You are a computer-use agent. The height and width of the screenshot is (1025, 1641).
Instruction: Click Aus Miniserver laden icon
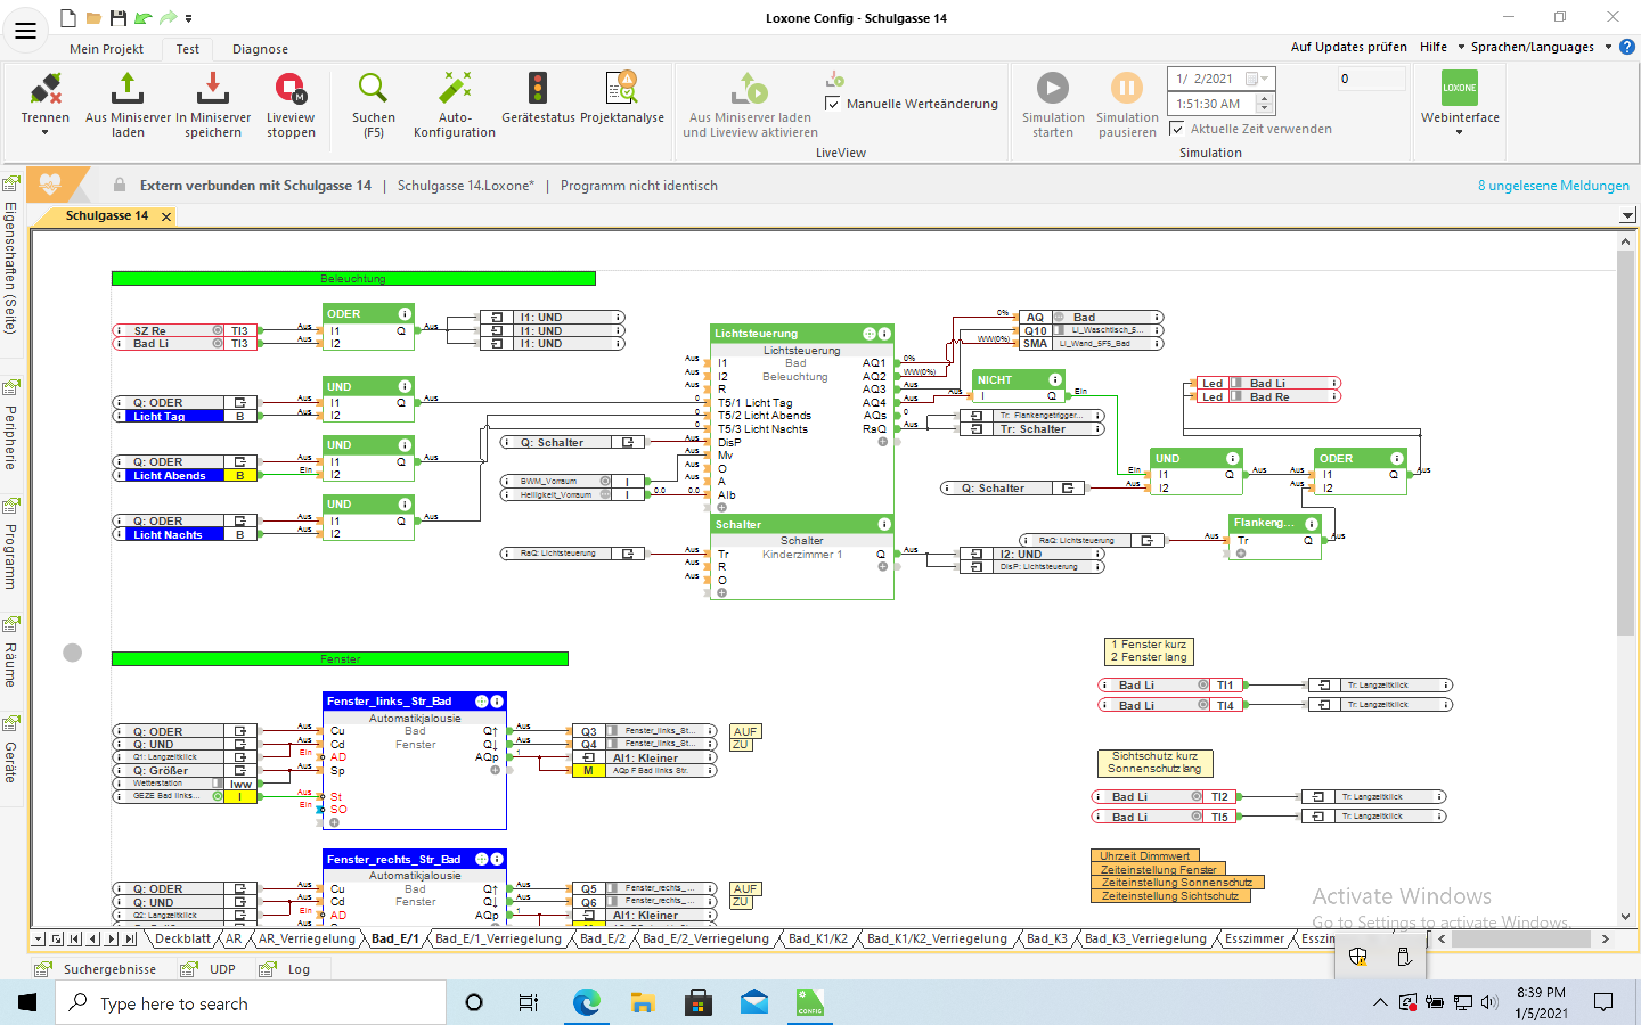tap(128, 89)
